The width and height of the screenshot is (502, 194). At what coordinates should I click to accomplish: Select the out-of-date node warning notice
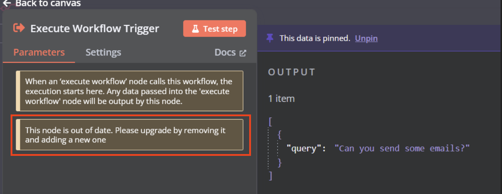[x=130, y=135]
